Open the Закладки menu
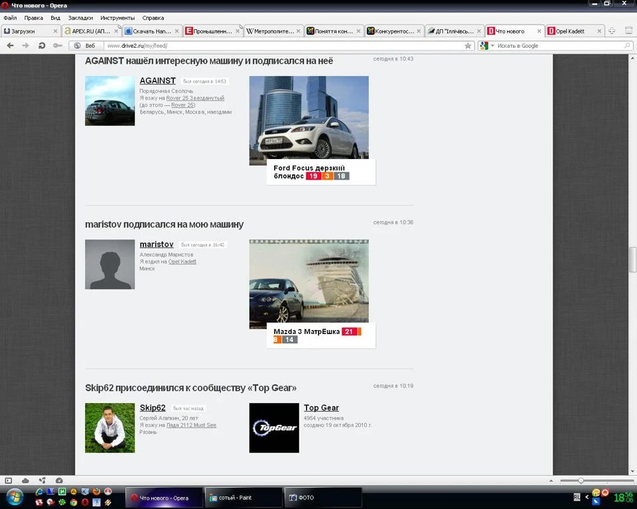This screenshot has height=509, width=637. click(x=80, y=18)
